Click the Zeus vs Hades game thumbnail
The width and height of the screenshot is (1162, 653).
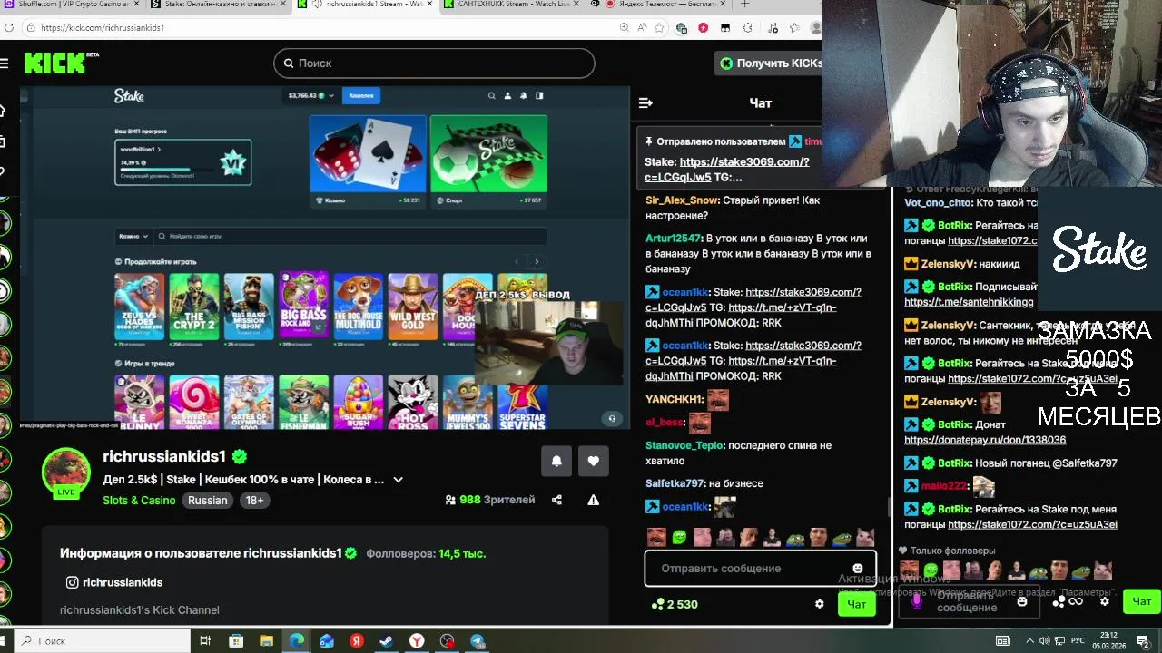[x=139, y=307]
